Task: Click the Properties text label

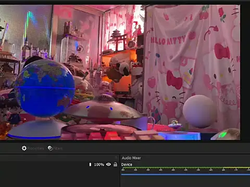Action: tap(35, 149)
